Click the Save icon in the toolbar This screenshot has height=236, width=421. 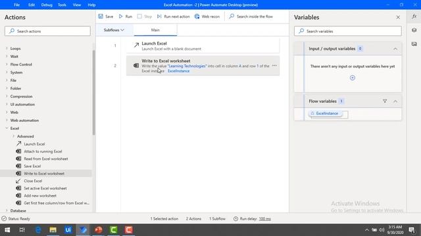pos(101,16)
